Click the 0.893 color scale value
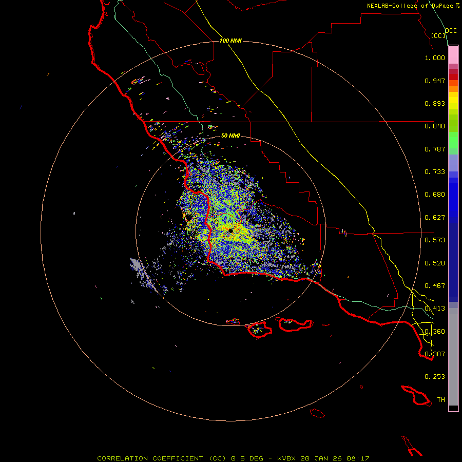Screen dimensions: 462x462 pyautogui.click(x=435, y=103)
